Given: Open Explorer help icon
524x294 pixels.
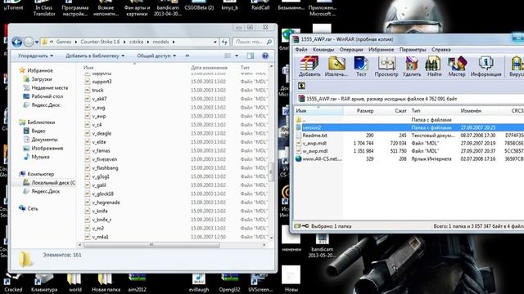Looking at the screenshot, I should tap(265, 56).
